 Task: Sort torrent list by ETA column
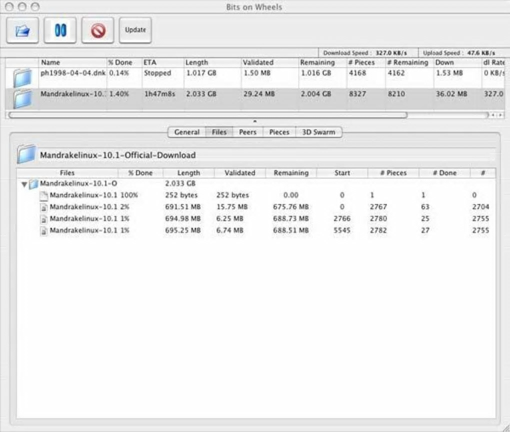click(163, 62)
